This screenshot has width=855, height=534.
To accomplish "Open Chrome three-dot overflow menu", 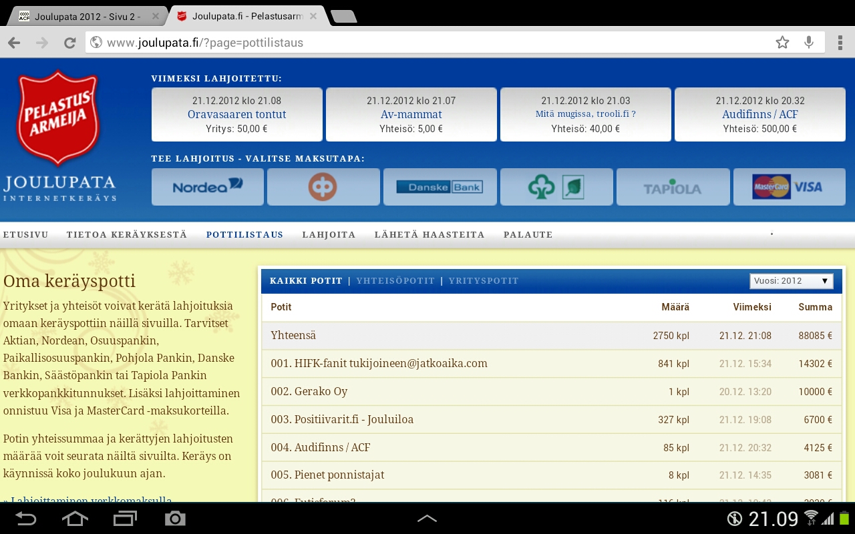I will 840,43.
